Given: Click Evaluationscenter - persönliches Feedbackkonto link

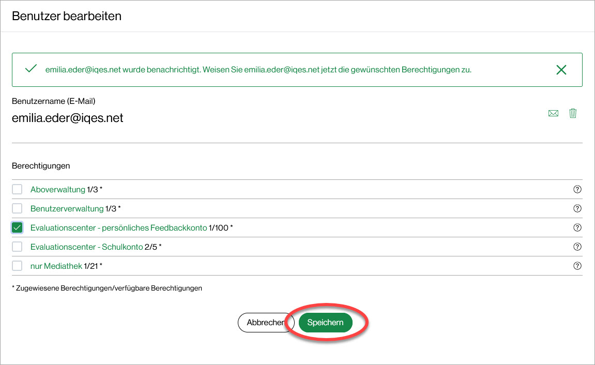Looking at the screenshot, I should (x=118, y=228).
